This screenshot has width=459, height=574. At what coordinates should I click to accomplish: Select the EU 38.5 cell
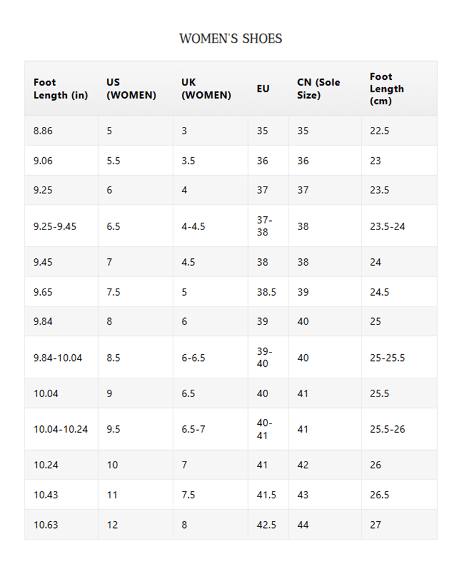coord(266,292)
